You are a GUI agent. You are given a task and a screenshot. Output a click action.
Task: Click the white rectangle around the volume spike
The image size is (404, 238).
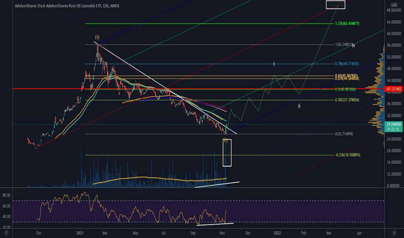(x=227, y=153)
